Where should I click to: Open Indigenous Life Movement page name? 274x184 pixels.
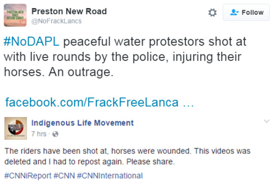pyautogui.click(x=83, y=123)
